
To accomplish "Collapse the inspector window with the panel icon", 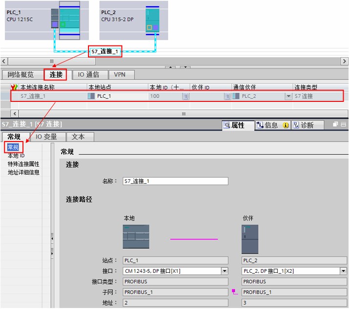I will click(344, 124).
